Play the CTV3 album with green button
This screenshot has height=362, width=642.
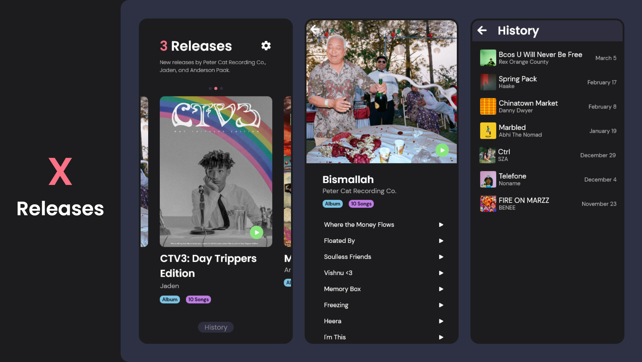tap(256, 233)
